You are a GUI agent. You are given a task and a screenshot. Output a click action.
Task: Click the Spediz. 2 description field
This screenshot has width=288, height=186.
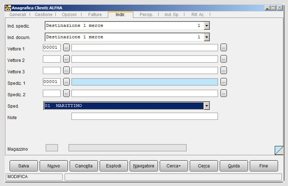[145, 93]
